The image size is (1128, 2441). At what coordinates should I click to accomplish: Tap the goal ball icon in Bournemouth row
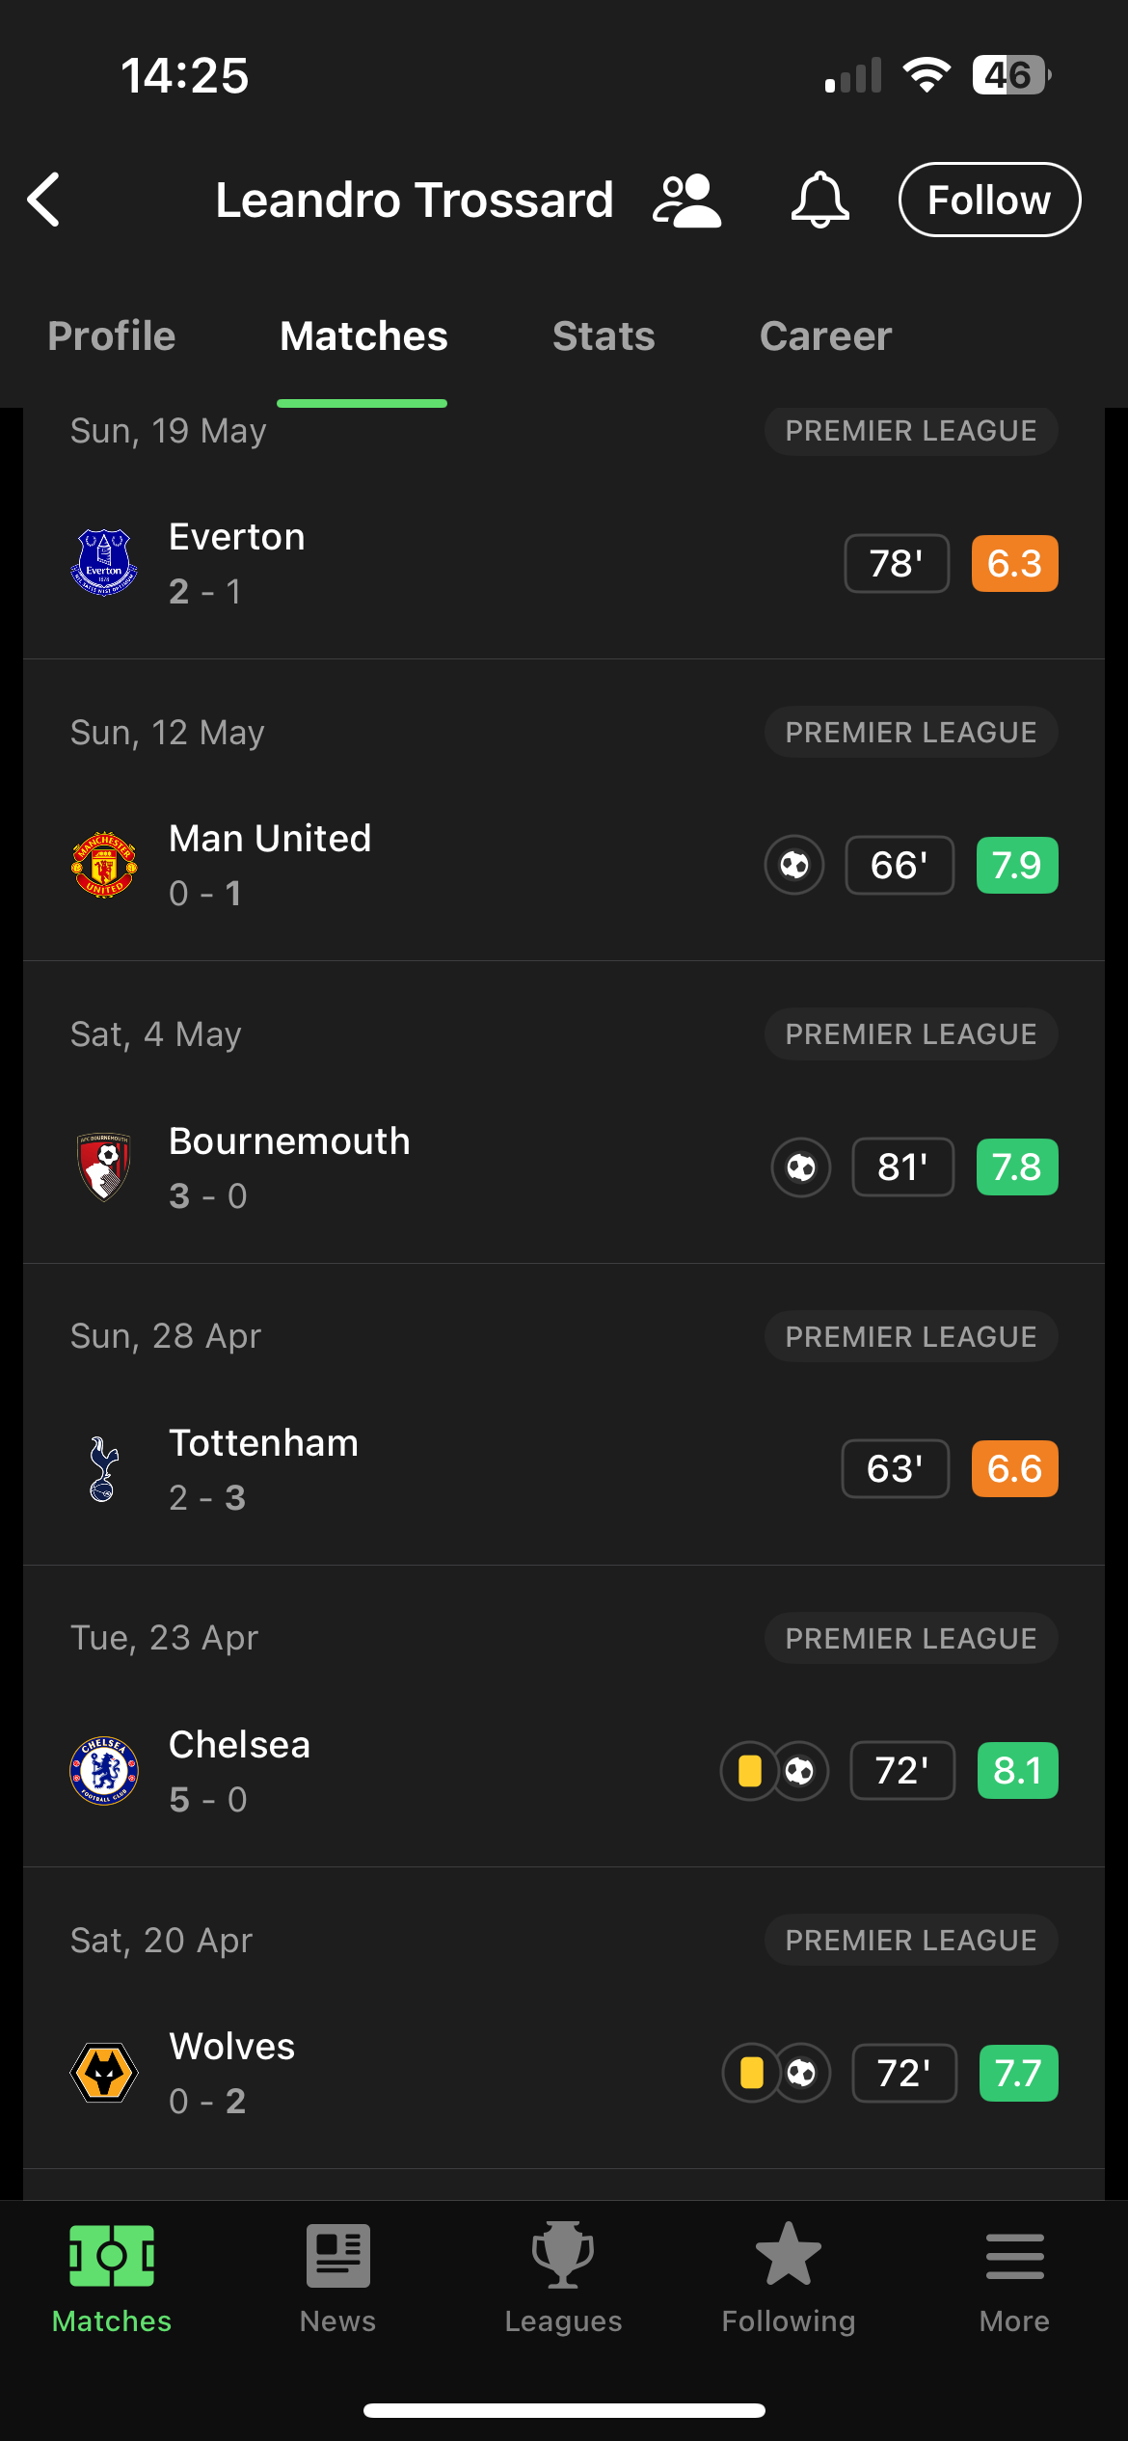click(801, 1167)
